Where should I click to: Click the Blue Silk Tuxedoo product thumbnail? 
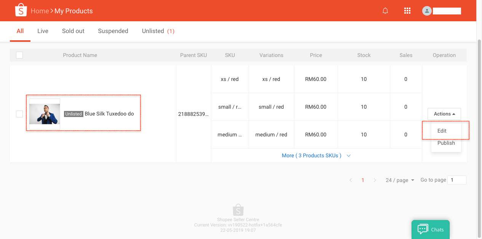coord(45,114)
